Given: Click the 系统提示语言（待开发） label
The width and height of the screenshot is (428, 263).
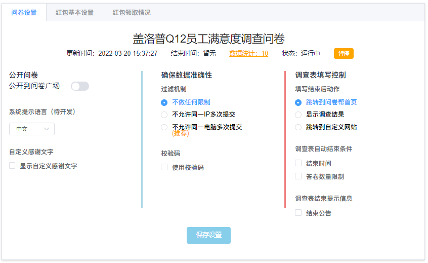Looking at the screenshot, I should (x=42, y=112).
